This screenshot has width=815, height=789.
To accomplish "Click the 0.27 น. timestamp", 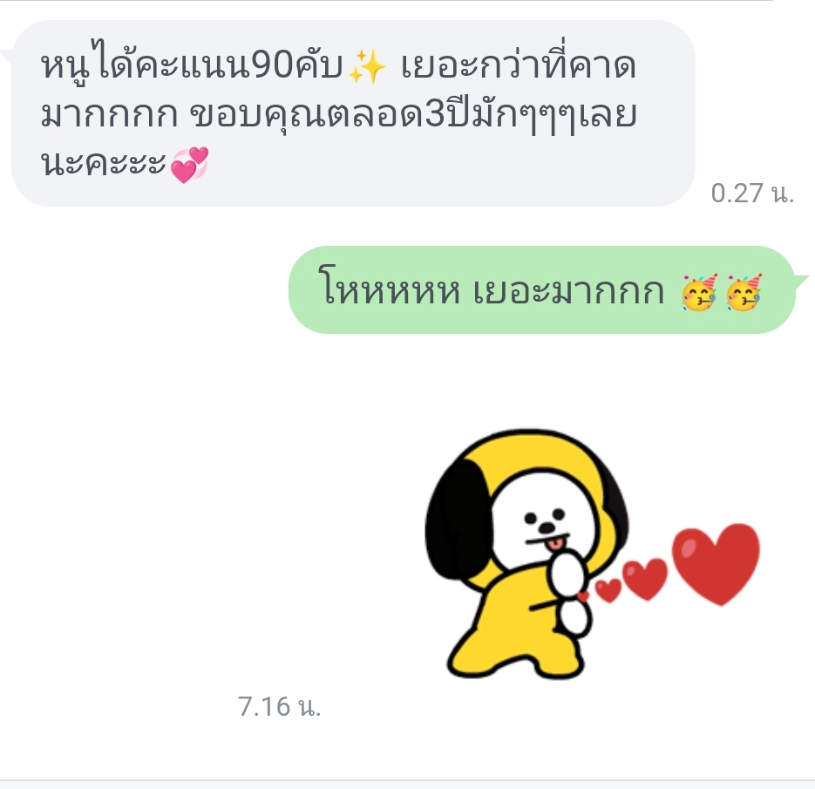I will pos(752,194).
